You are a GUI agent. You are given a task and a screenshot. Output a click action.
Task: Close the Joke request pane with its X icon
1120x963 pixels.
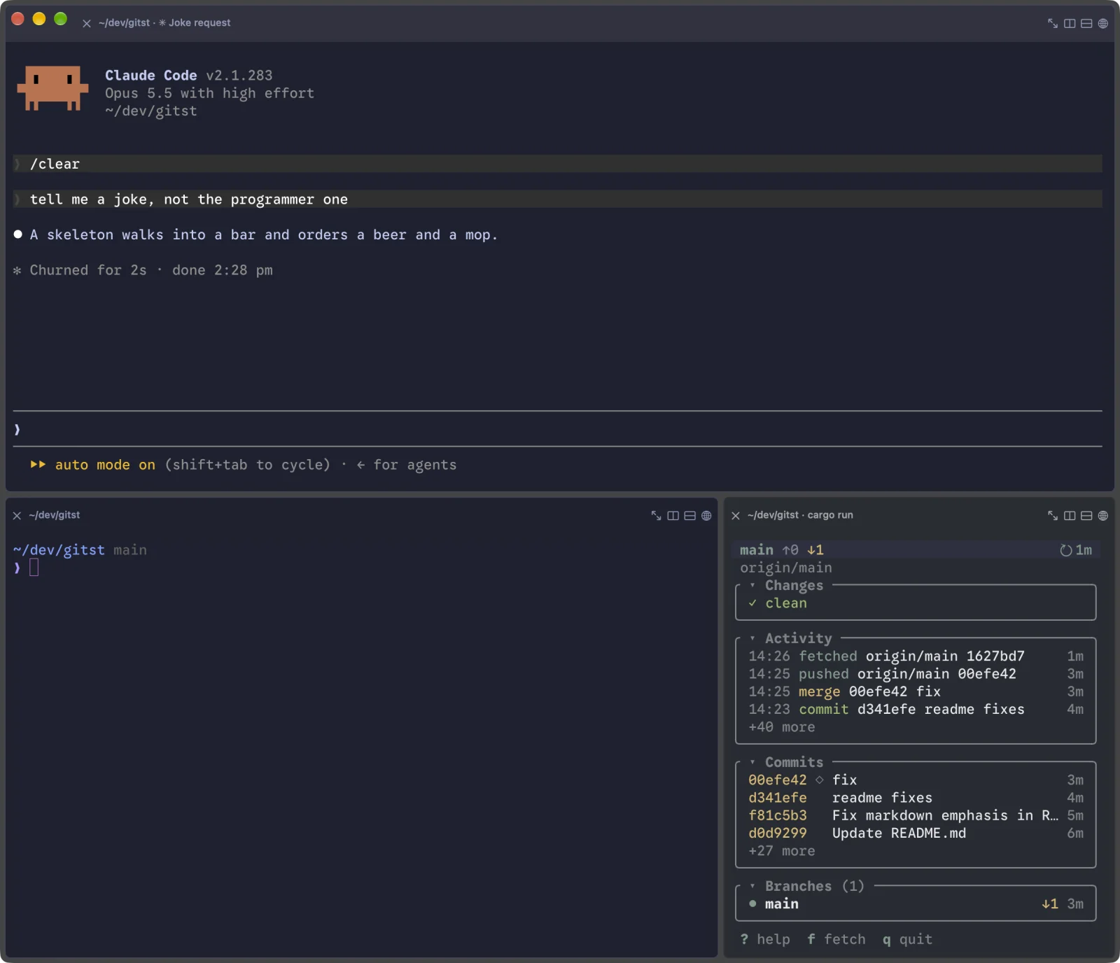coord(87,23)
